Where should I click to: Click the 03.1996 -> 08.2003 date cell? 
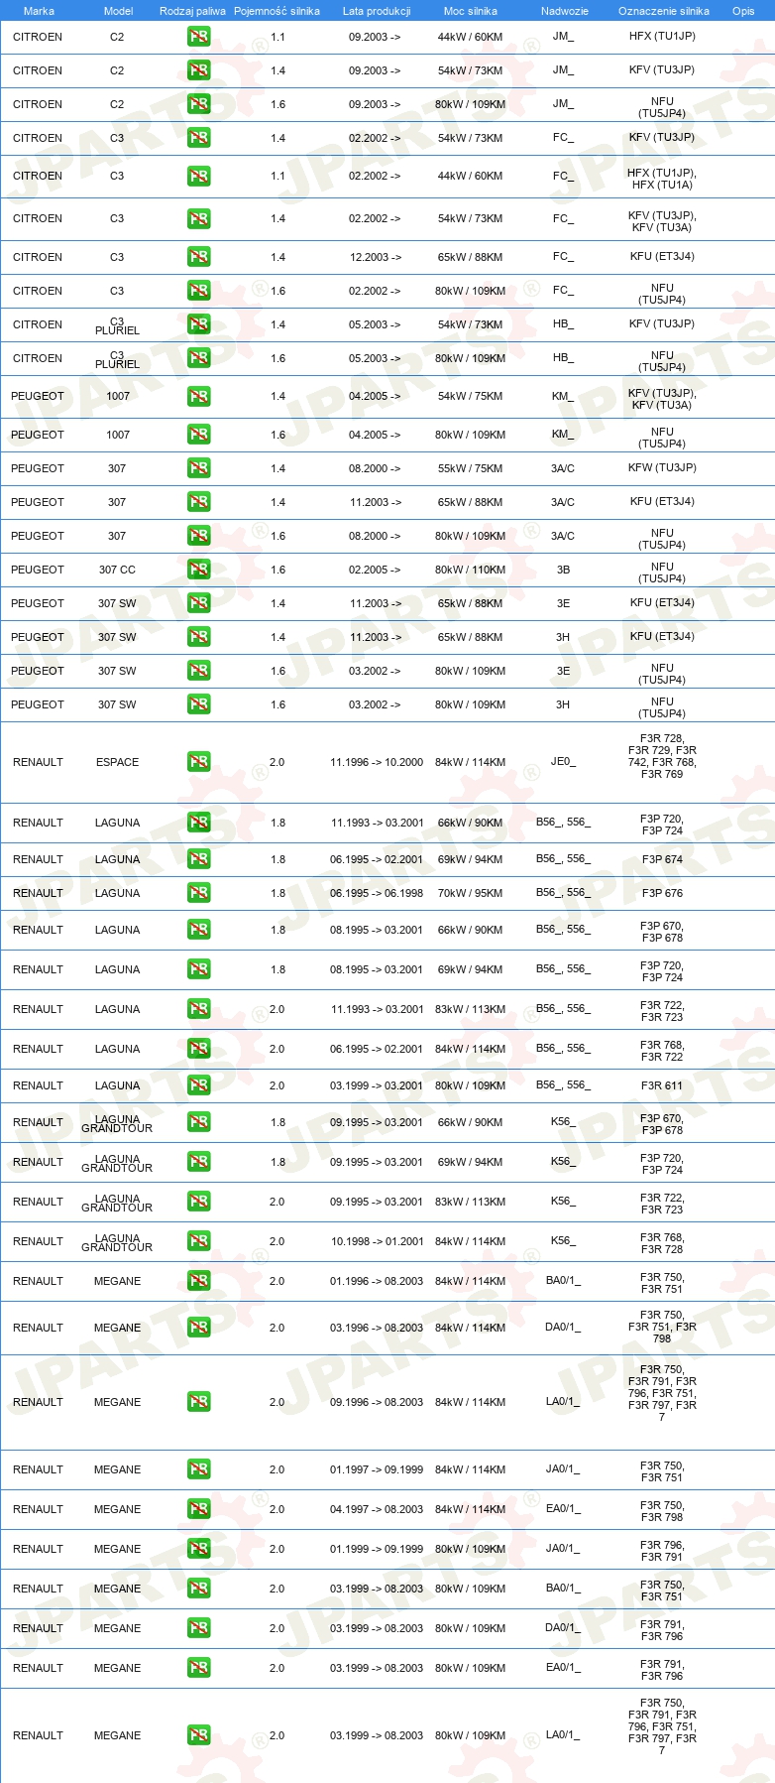377,1328
